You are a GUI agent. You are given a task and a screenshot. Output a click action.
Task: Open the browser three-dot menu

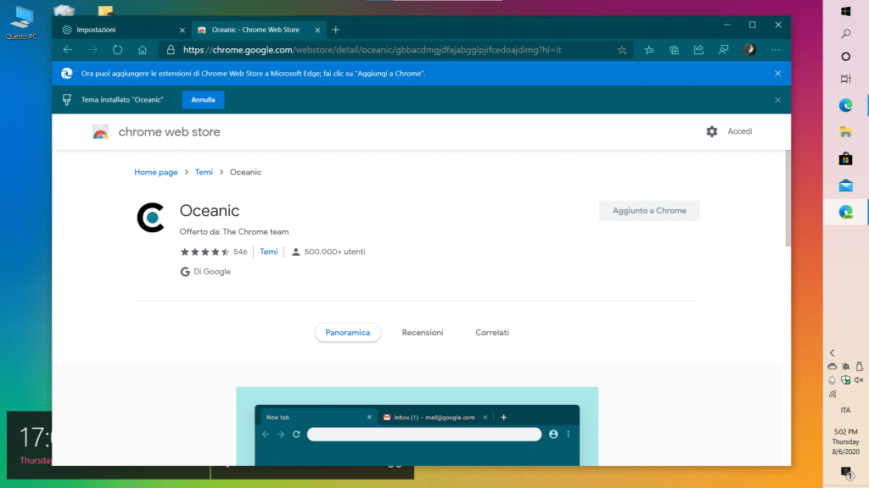[776, 50]
